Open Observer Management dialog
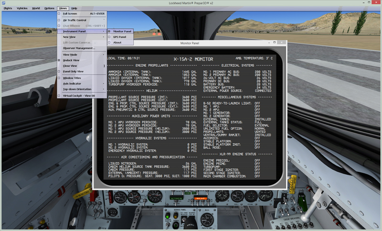 [82, 48]
